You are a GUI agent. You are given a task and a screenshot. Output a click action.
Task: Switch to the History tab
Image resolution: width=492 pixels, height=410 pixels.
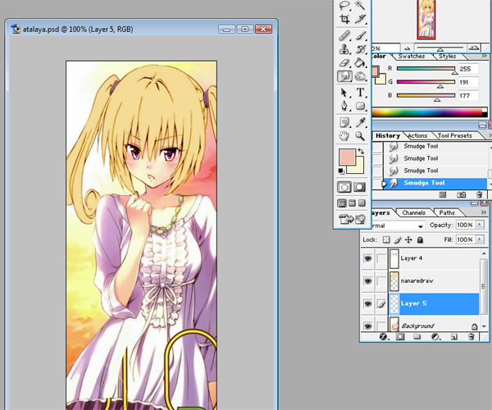click(x=388, y=135)
